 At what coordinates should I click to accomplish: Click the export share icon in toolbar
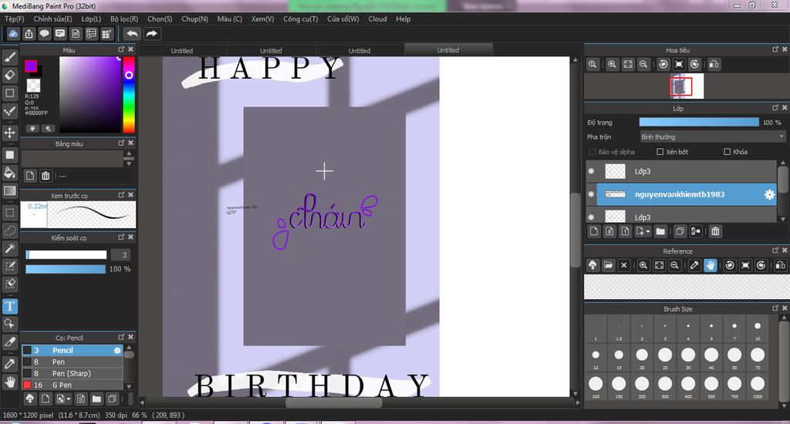29,34
